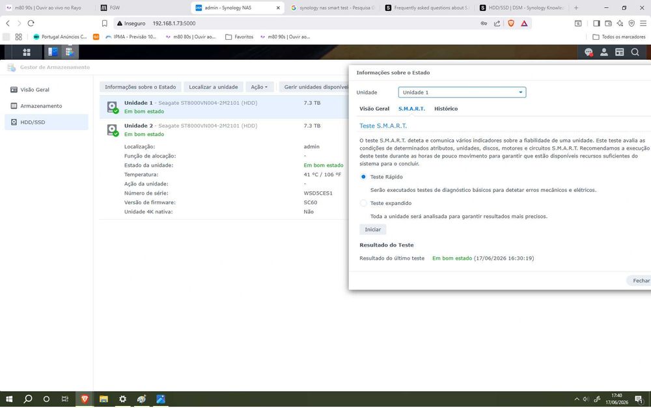Viewport: 651px width, 408px height.
Task: Open the DSM Main Menu grid icon
Action: tap(27, 52)
